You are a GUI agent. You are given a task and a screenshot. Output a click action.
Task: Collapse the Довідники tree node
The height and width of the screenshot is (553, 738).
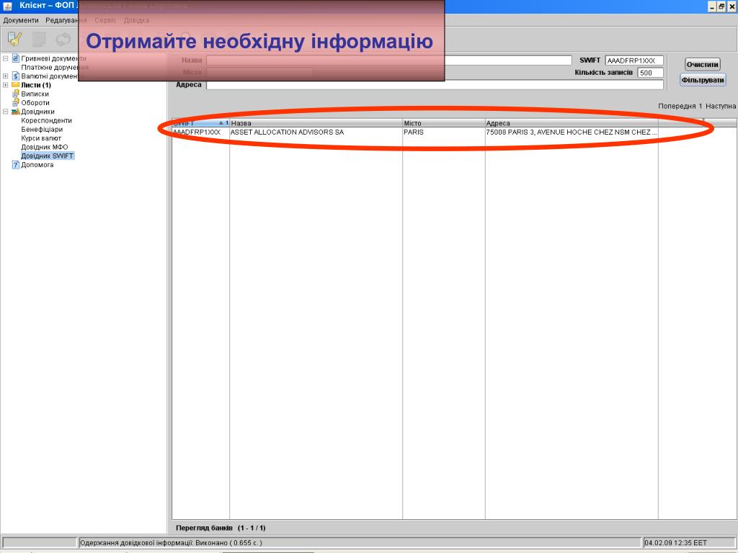[x=5, y=112]
